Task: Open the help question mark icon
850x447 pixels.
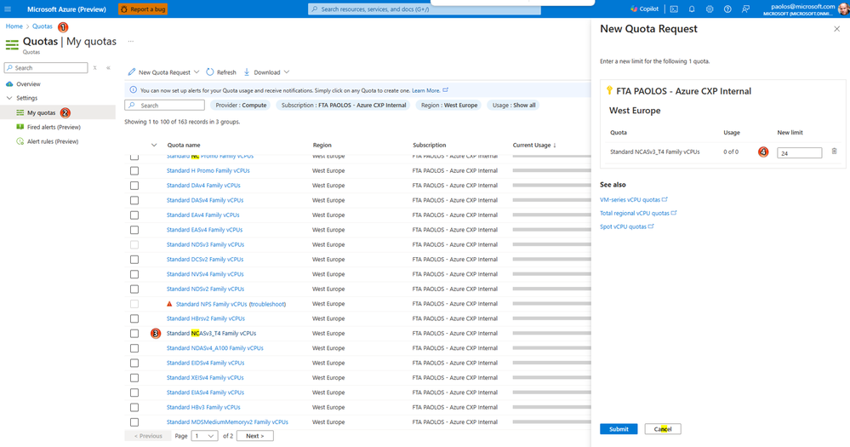Action: pos(727,9)
